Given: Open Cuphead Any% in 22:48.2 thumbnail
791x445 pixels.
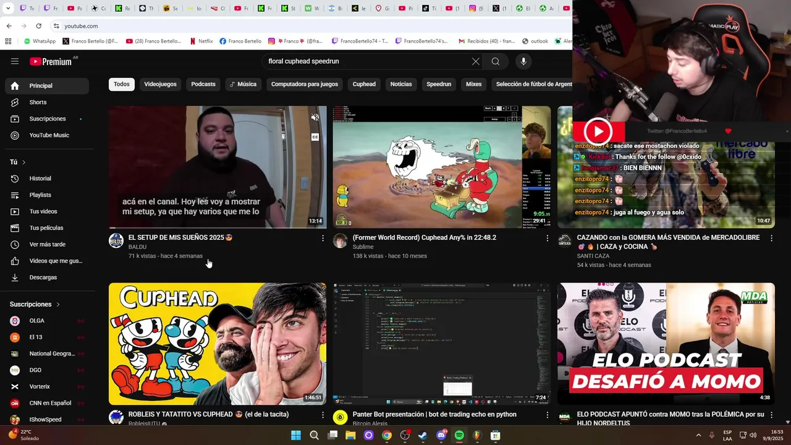Looking at the screenshot, I should 442,167.
